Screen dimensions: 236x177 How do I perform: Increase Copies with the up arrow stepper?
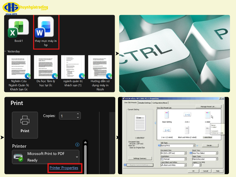point(78,114)
